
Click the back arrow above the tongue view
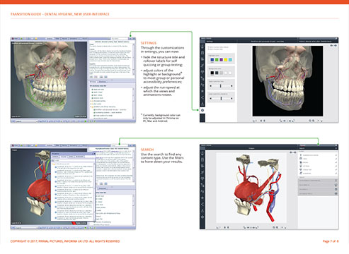click(x=291, y=152)
